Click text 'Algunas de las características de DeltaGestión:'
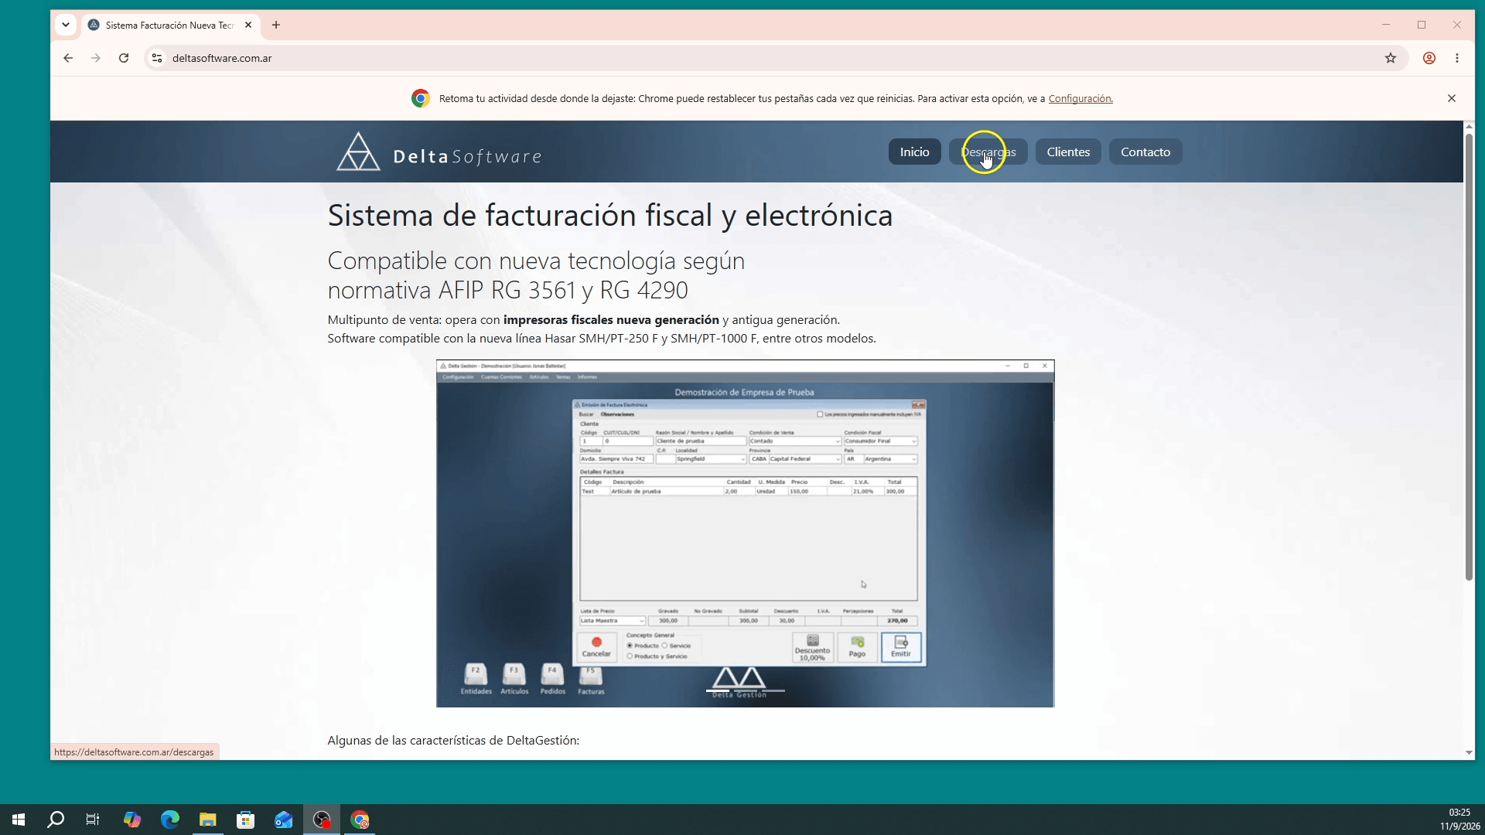1485x835 pixels. pos(453,740)
